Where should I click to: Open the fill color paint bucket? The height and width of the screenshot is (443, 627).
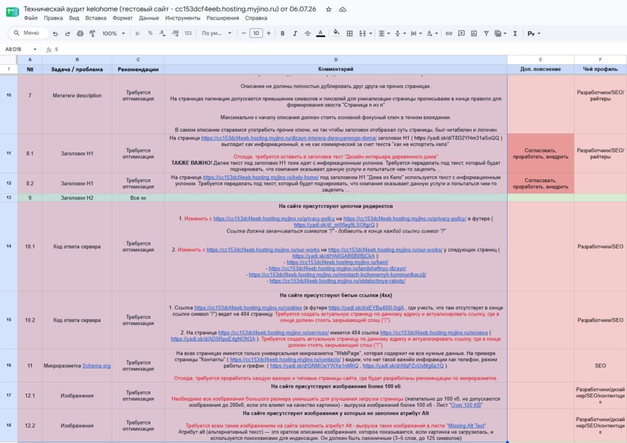pyautogui.click(x=336, y=33)
